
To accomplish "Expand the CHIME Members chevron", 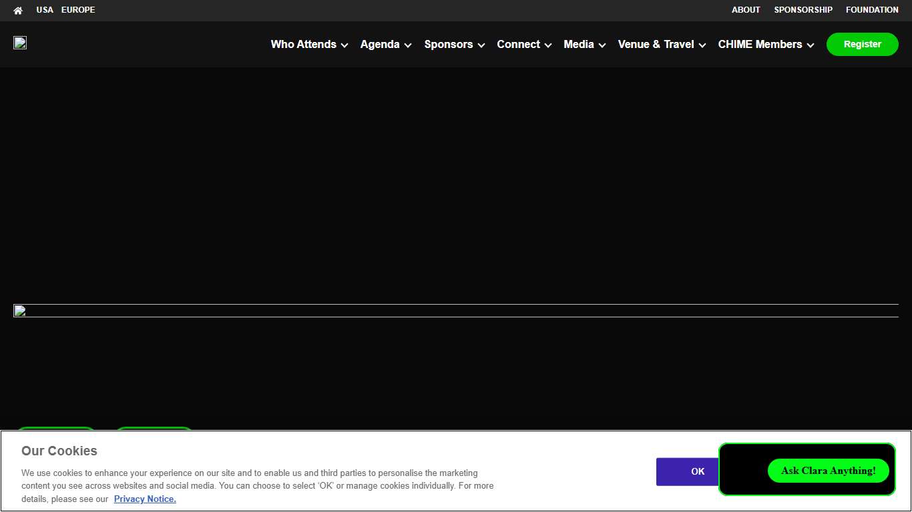I will [x=811, y=45].
